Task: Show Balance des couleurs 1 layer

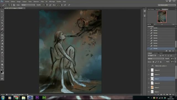Action: click(149, 66)
